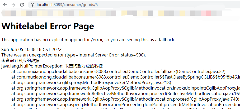
Task: Click the browser forward arrow
Action: point(13,5)
